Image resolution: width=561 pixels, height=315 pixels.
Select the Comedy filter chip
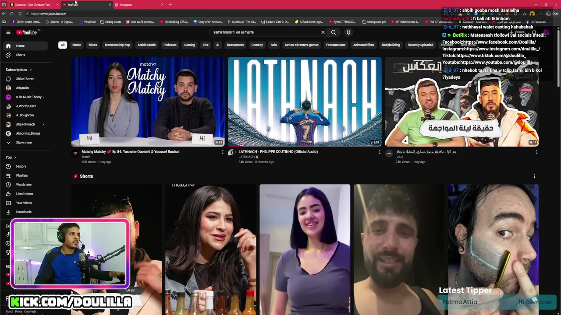click(257, 45)
